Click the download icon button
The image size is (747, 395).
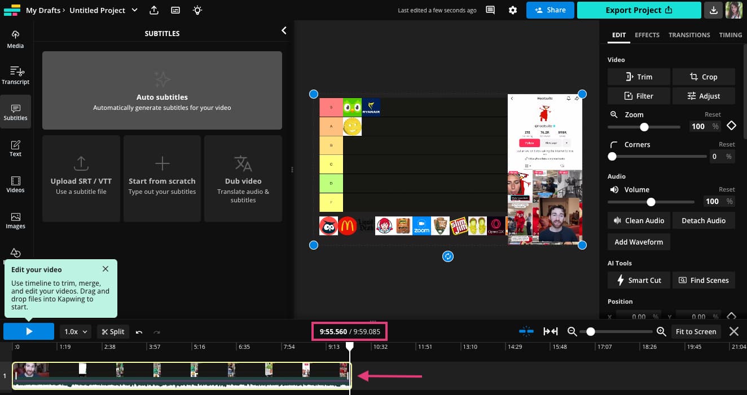[x=714, y=10]
